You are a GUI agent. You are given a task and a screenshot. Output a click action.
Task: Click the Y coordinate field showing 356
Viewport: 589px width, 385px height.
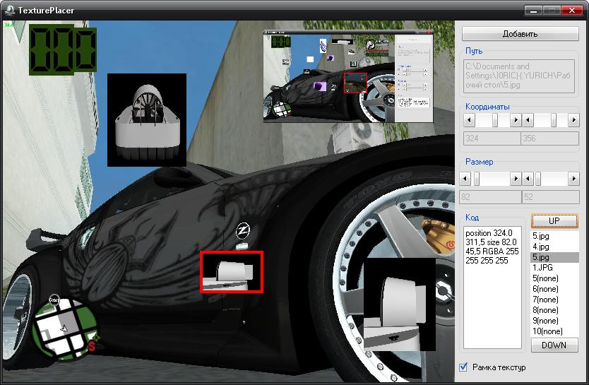pos(550,138)
